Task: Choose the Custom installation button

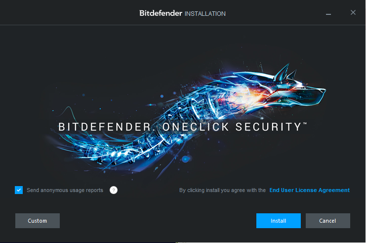Action: [38, 221]
